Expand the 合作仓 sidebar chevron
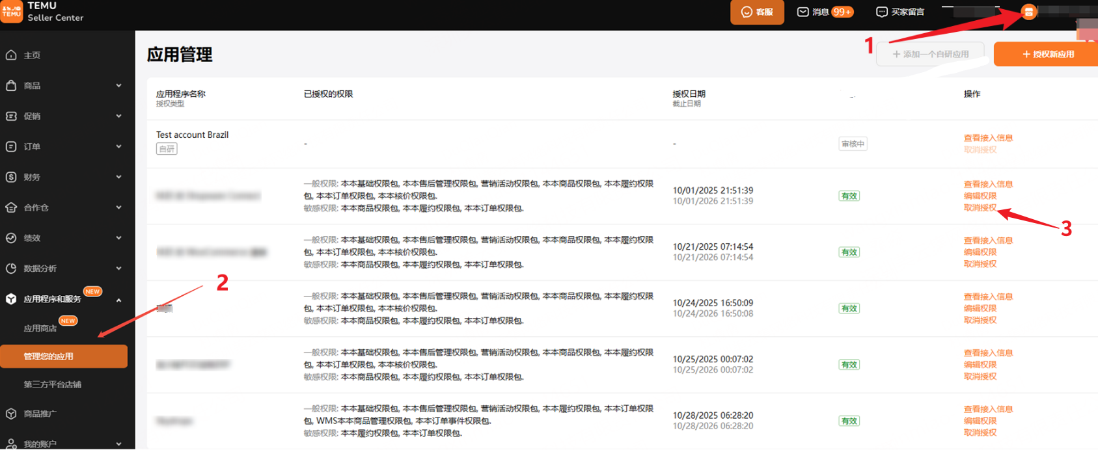 click(118, 207)
